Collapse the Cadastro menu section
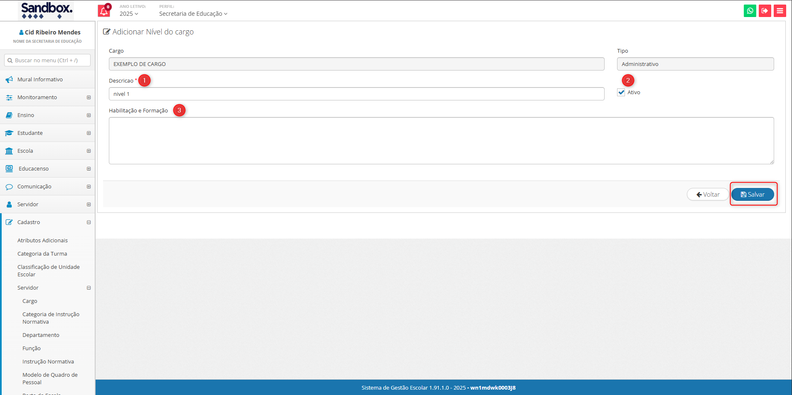The width and height of the screenshot is (792, 395). click(x=89, y=222)
